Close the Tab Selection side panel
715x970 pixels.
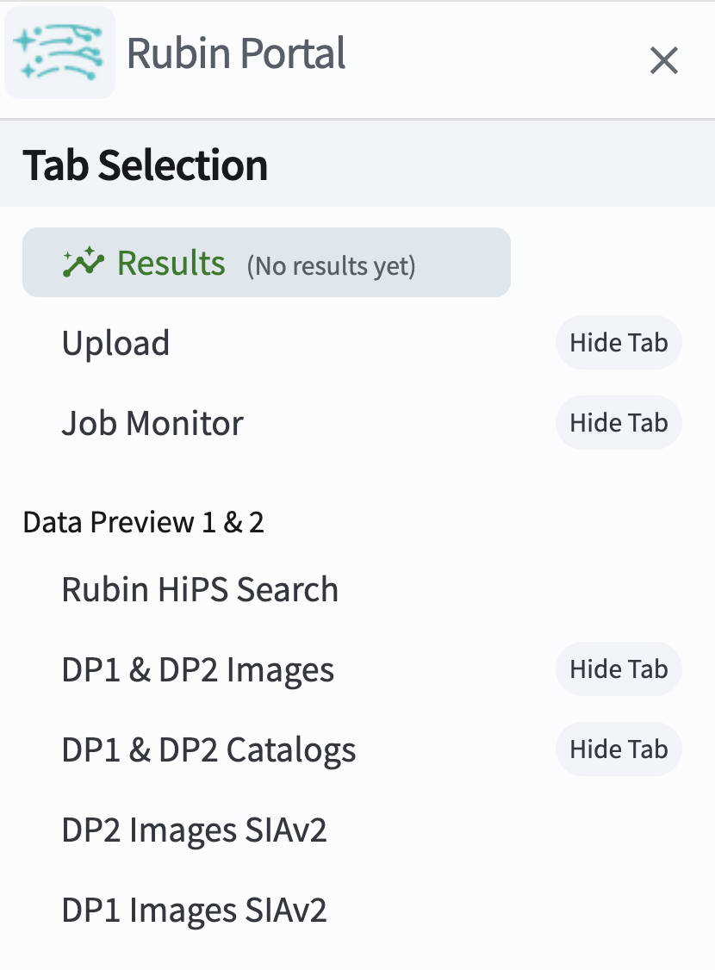[663, 60]
